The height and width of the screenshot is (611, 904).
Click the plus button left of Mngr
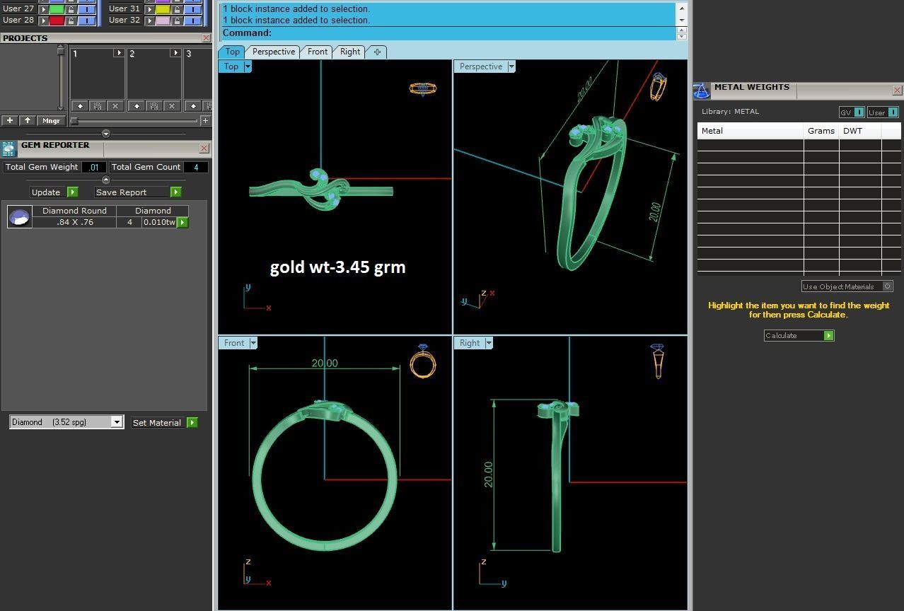[x=10, y=121]
